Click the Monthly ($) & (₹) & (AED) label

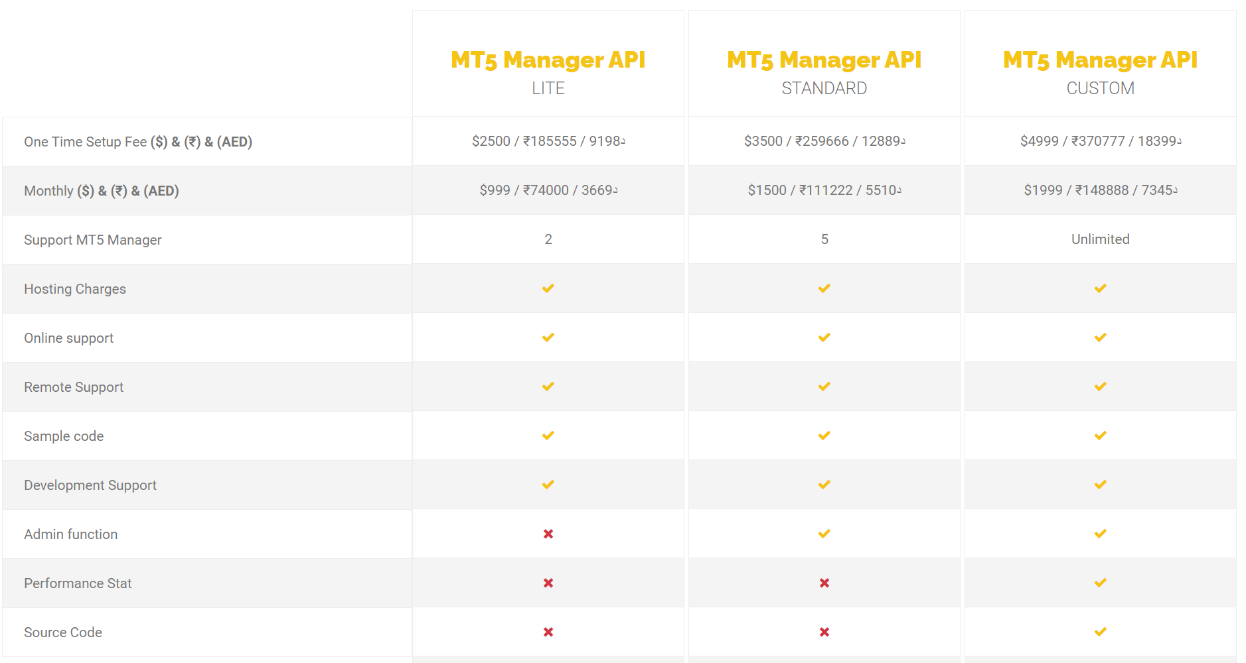point(102,191)
